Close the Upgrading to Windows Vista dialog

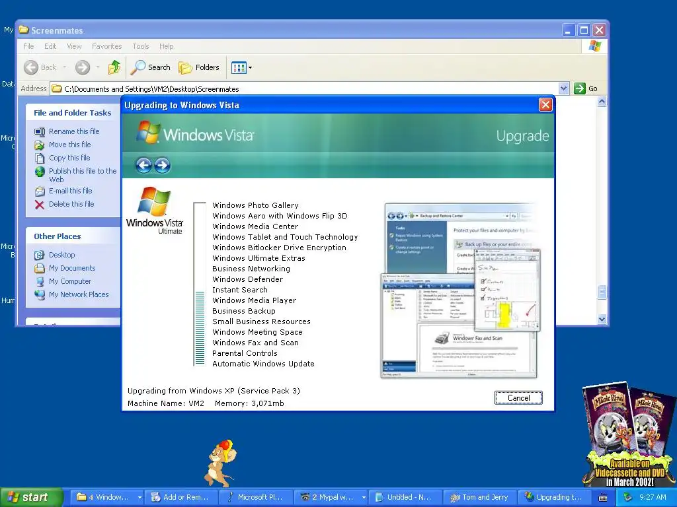[x=545, y=105]
